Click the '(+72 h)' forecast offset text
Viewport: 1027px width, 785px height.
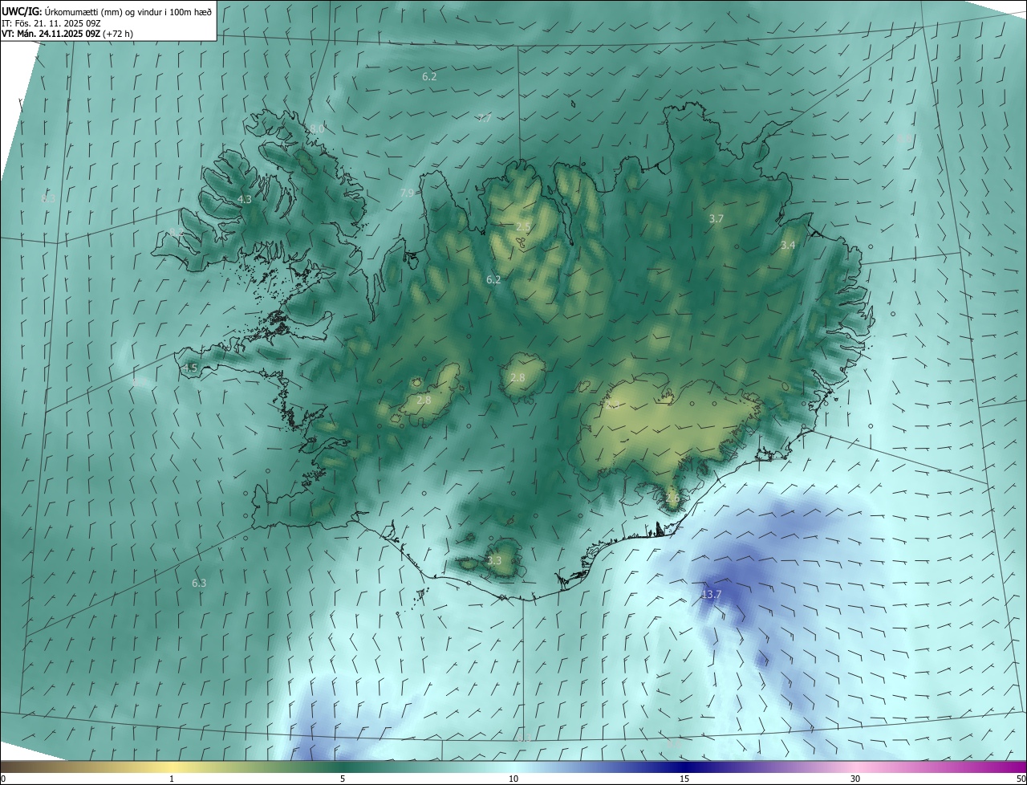click(118, 34)
